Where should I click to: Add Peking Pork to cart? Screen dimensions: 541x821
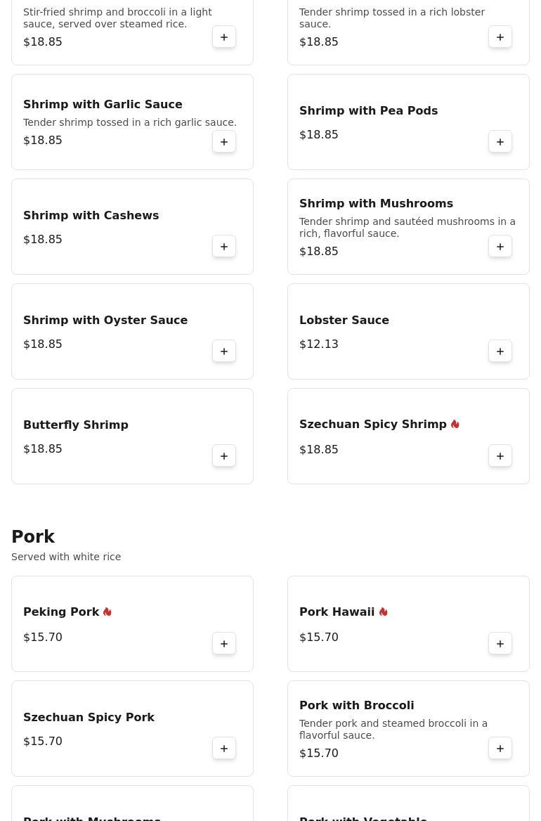point(224,644)
